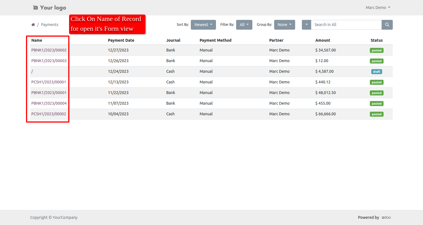The image size is (423, 225).
Task: Open record PCSH1/2023/00001
Action: (x=49, y=82)
